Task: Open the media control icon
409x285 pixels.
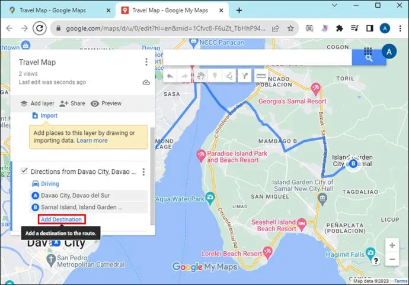Action: [354, 28]
